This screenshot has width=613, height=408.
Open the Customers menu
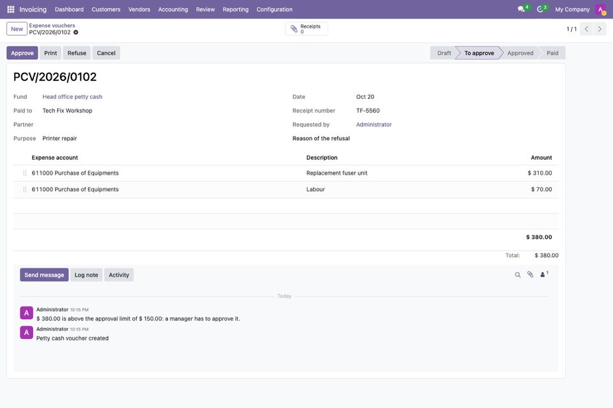(x=106, y=10)
